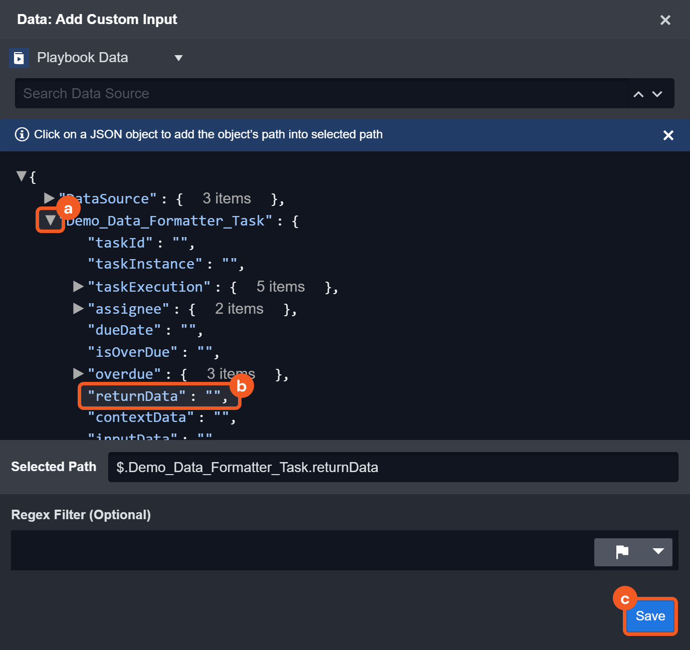Viewport: 690px width, 650px height.
Task: Dismiss the JSON object hint banner
Action: point(668,135)
